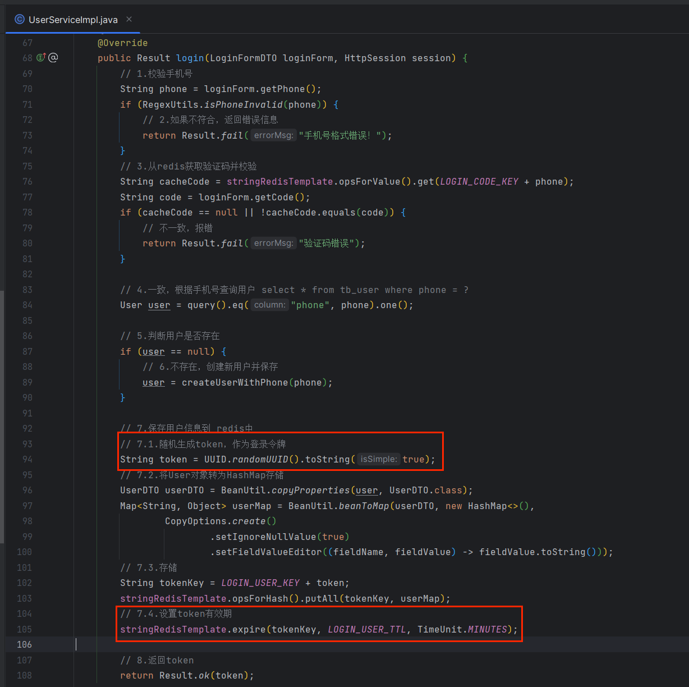Click line number 106 in the gutter
Image resolution: width=689 pixels, height=687 pixels.
point(24,644)
